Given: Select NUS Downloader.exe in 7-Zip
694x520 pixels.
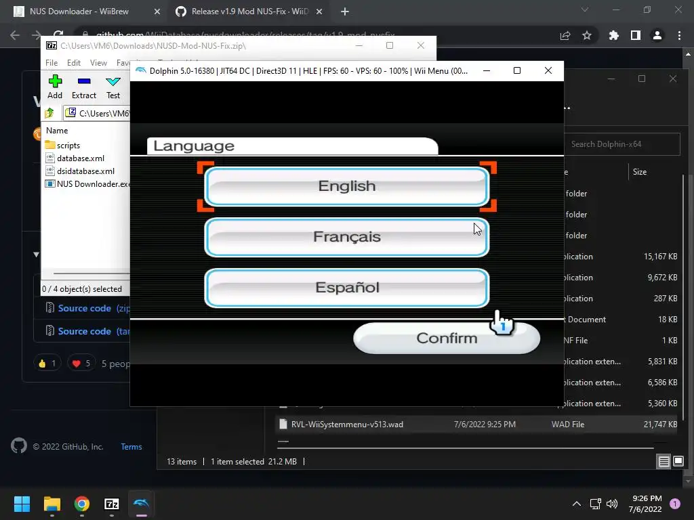Looking at the screenshot, I should [x=87, y=184].
